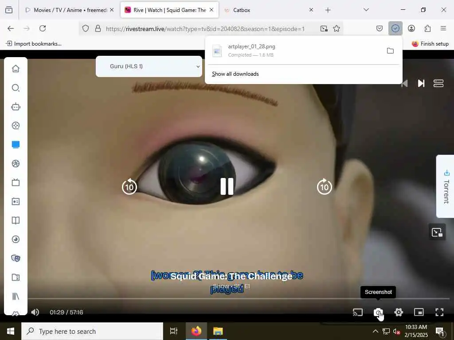Image resolution: width=454 pixels, height=340 pixels.
Task: Bookmark this page with the star
Action: pyautogui.click(x=337, y=28)
